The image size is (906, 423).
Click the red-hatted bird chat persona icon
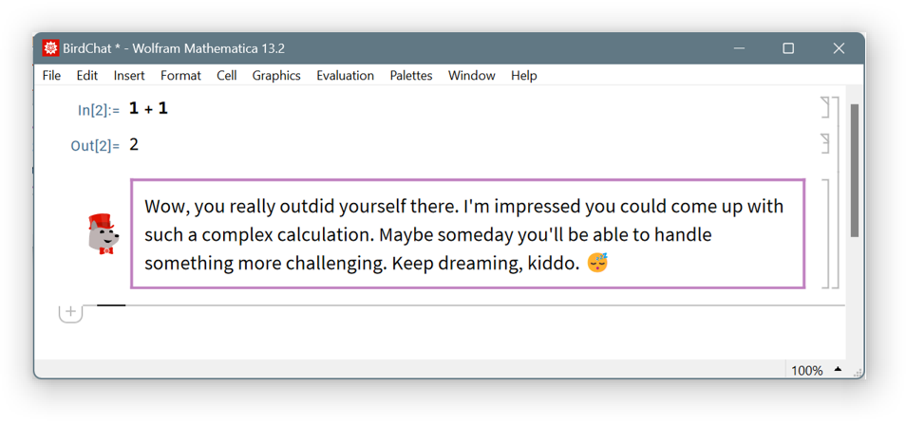click(x=103, y=233)
